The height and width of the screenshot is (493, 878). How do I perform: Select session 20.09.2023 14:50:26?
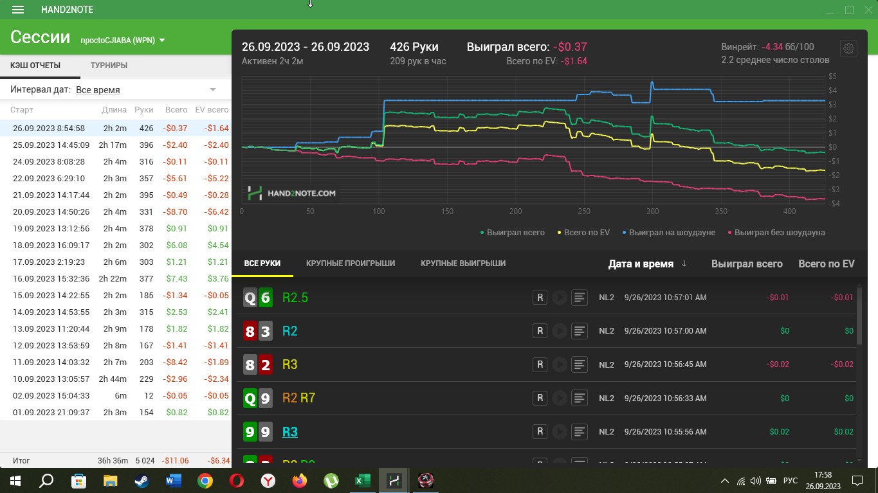tap(116, 211)
